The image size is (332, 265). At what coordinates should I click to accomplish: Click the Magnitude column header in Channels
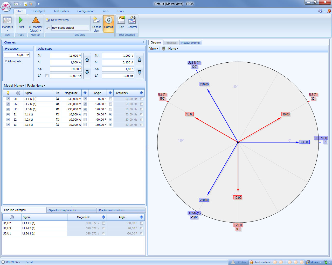(x=71, y=93)
